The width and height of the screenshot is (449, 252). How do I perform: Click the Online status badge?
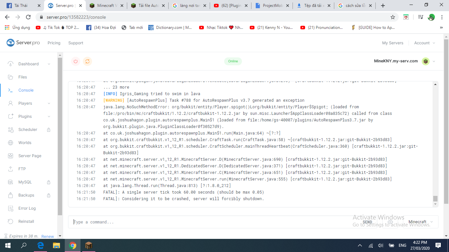tap(233, 61)
